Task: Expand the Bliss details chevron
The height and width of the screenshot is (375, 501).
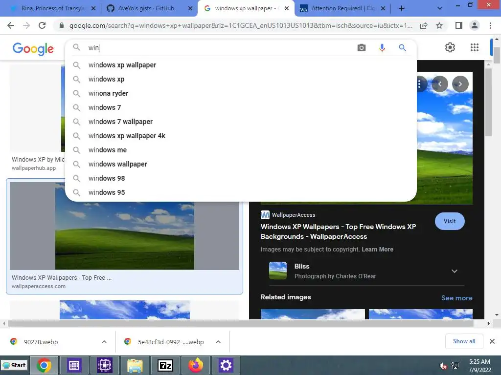Action: point(455,271)
